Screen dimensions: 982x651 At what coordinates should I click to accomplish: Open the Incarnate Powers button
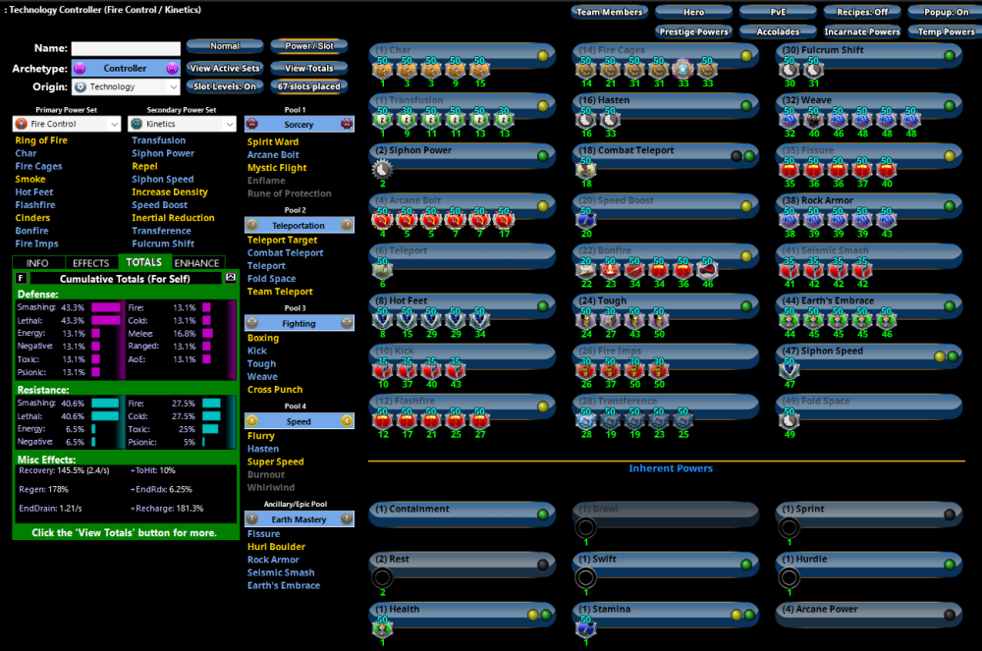click(861, 31)
